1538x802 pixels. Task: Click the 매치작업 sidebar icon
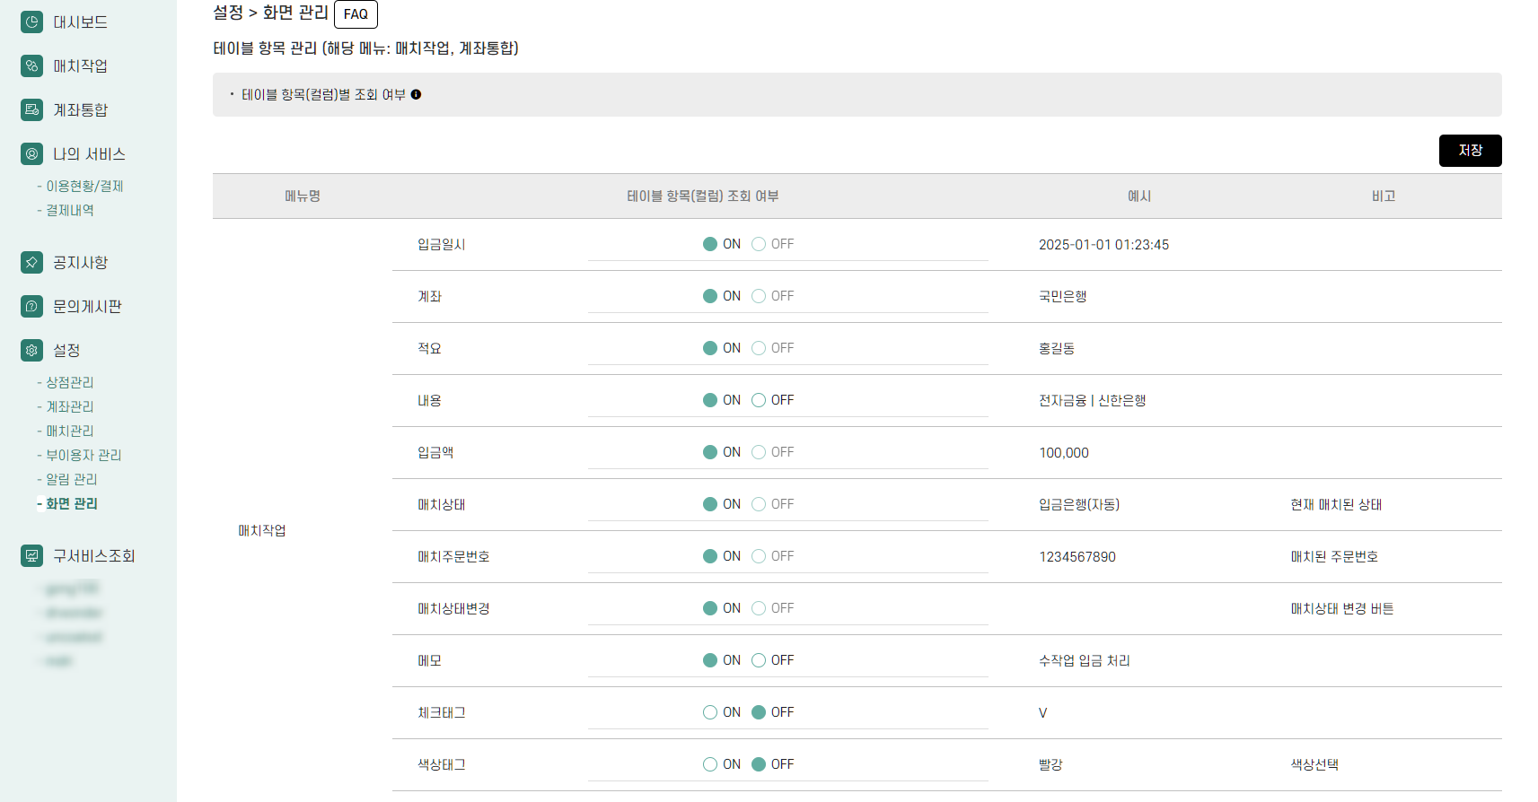(31, 65)
